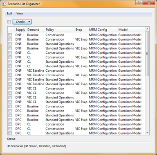Click the vertical scrollbar thumb

coord(147,54)
